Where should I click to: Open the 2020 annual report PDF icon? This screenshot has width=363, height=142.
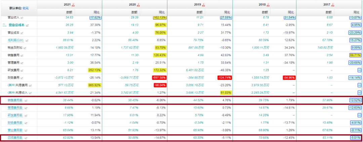click(138, 4)
